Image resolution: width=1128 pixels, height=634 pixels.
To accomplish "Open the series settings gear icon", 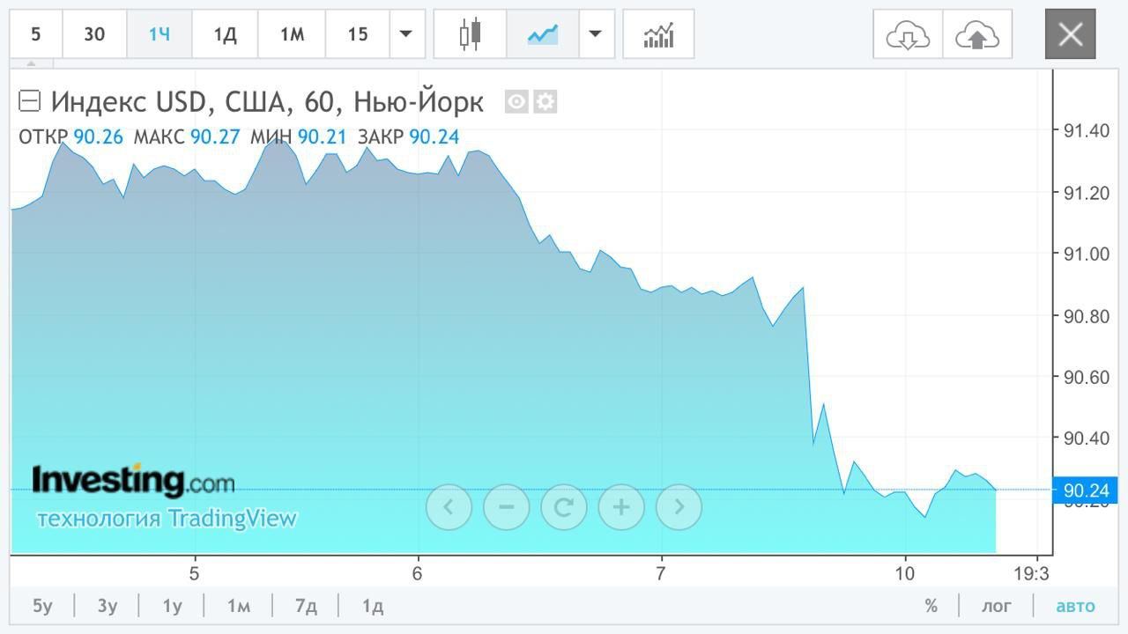I will tap(545, 102).
